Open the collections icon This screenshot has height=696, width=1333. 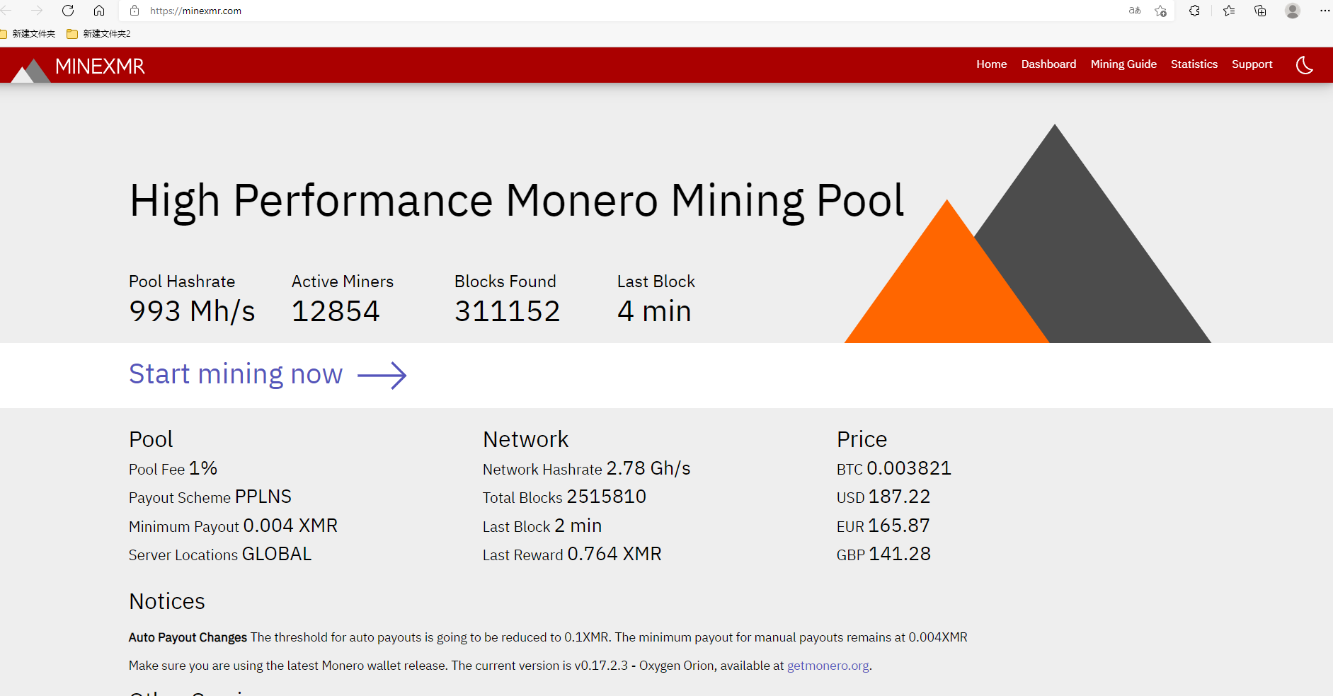coord(1260,11)
